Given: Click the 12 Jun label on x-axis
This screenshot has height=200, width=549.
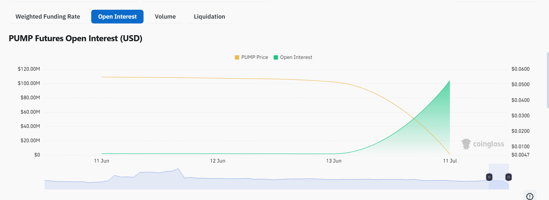Looking at the screenshot, I should pos(218,161).
